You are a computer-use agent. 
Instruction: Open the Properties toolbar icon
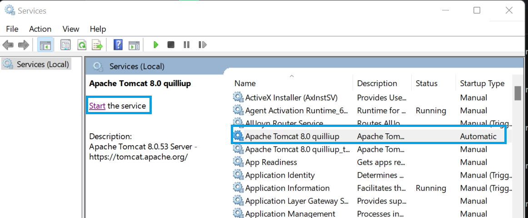coord(66,45)
